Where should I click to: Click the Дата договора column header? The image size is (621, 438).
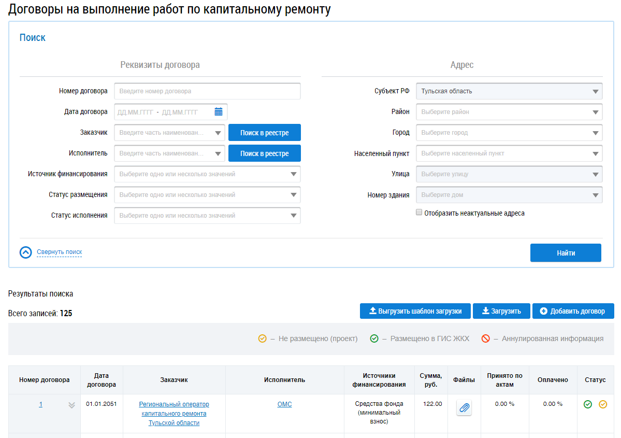coord(102,380)
